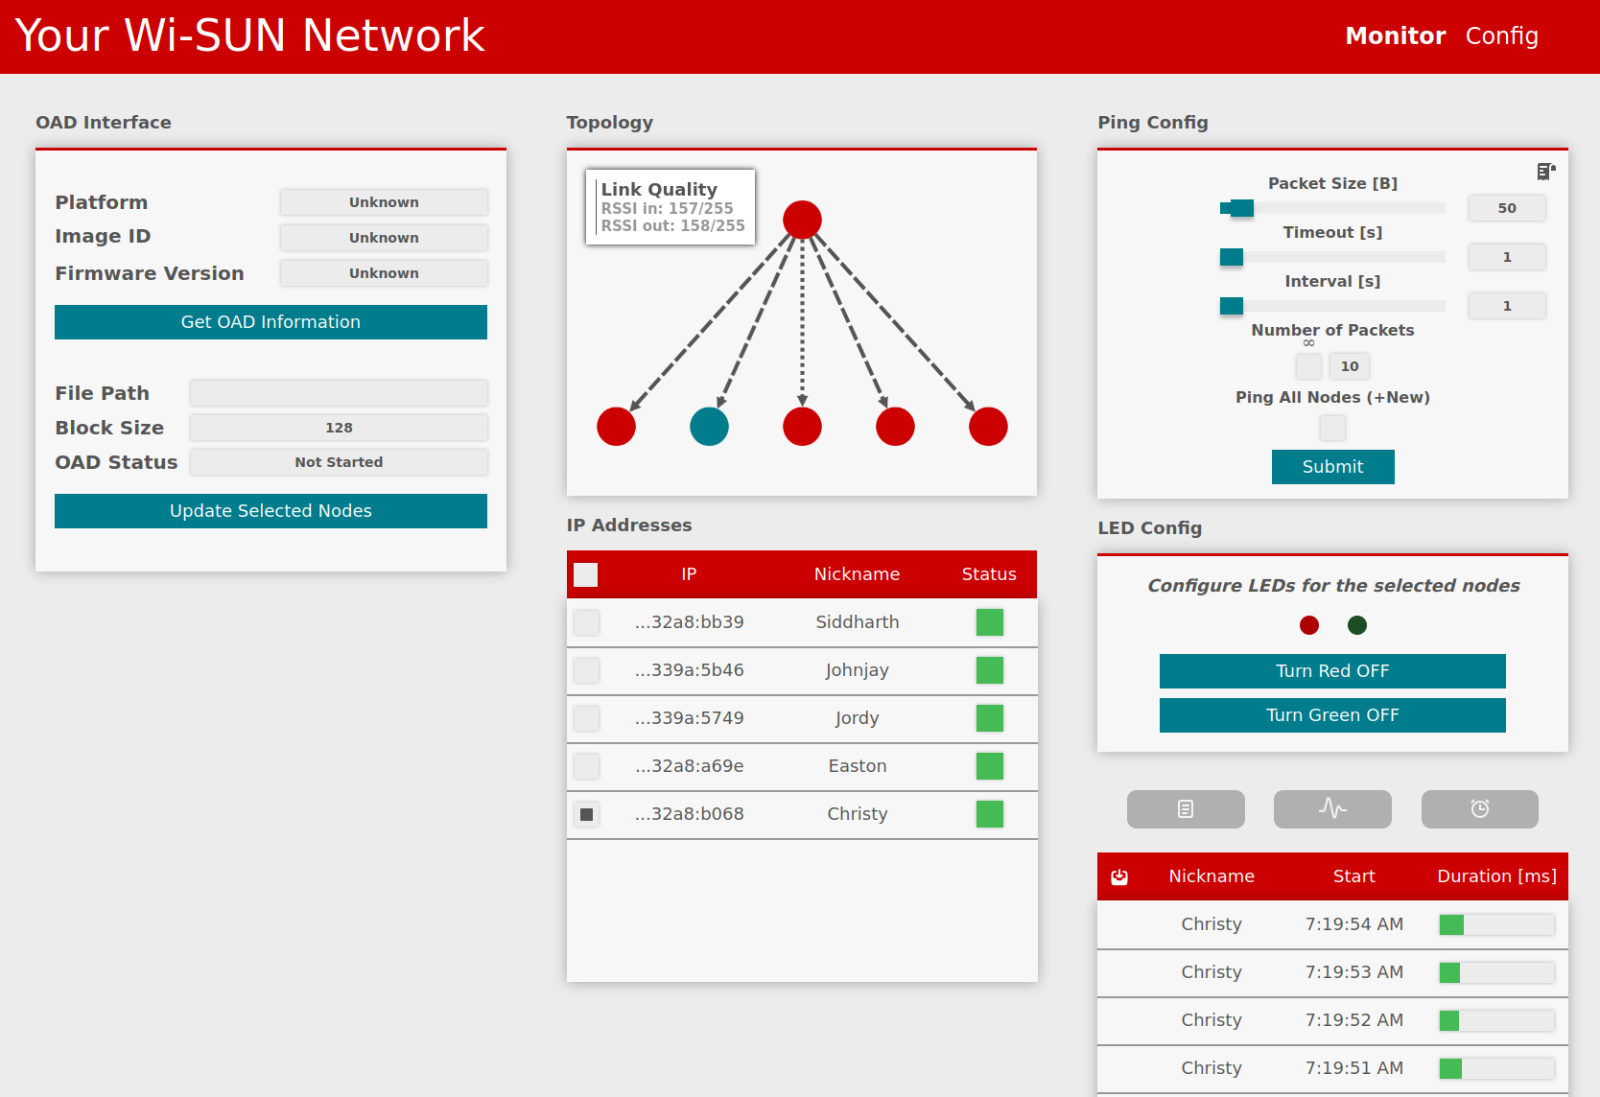The image size is (1600, 1097).
Task: Select the teal node in the topology graph
Action: [x=709, y=427]
